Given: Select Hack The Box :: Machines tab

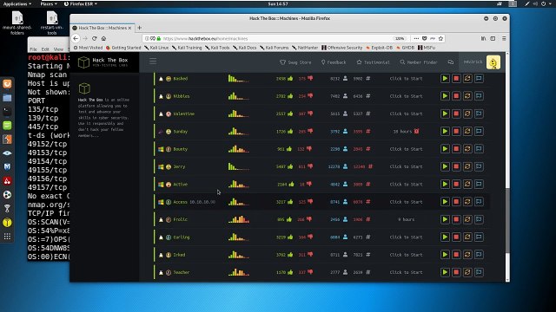Looking at the screenshot, I should click(x=102, y=28).
